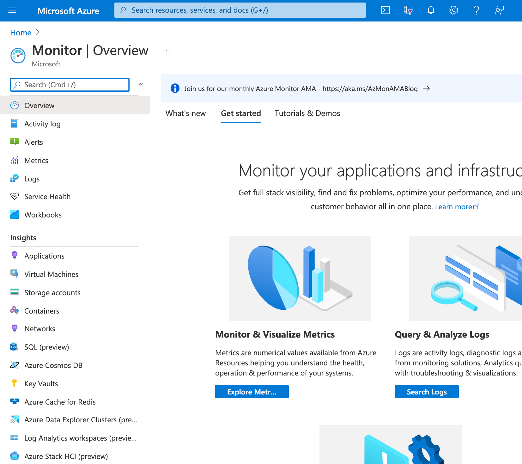Click the Networks icon
Image resolution: width=522 pixels, height=464 pixels.
[x=15, y=328]
